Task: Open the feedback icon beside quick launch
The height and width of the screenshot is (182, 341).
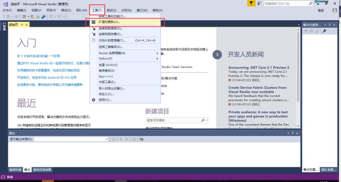Action: 259,3
